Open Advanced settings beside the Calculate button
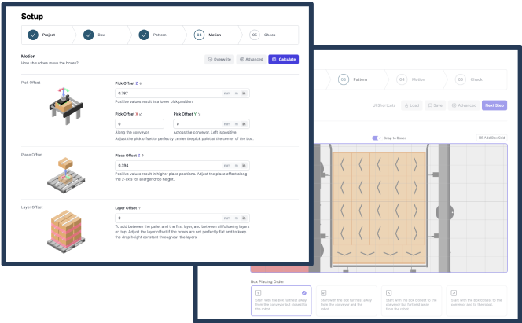 pyautogui.click(x=252, y=59)
